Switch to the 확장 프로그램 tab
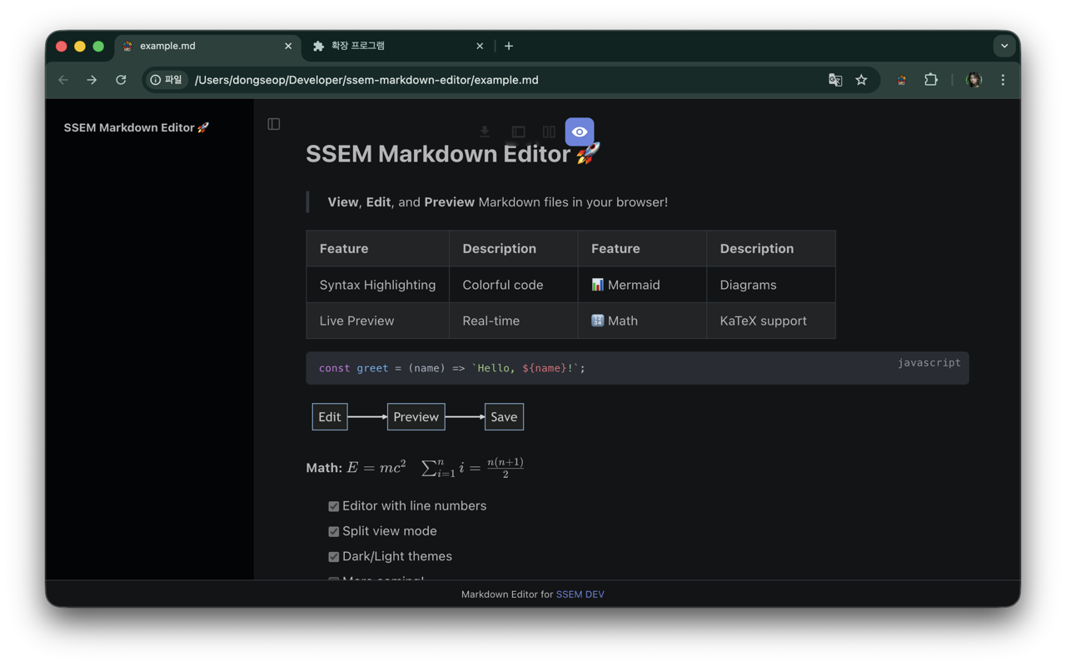1066x666 pixels. point(400,46)
